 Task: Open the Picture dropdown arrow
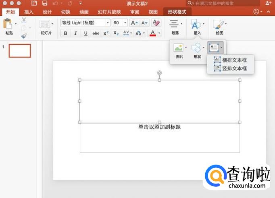[186, 47]
